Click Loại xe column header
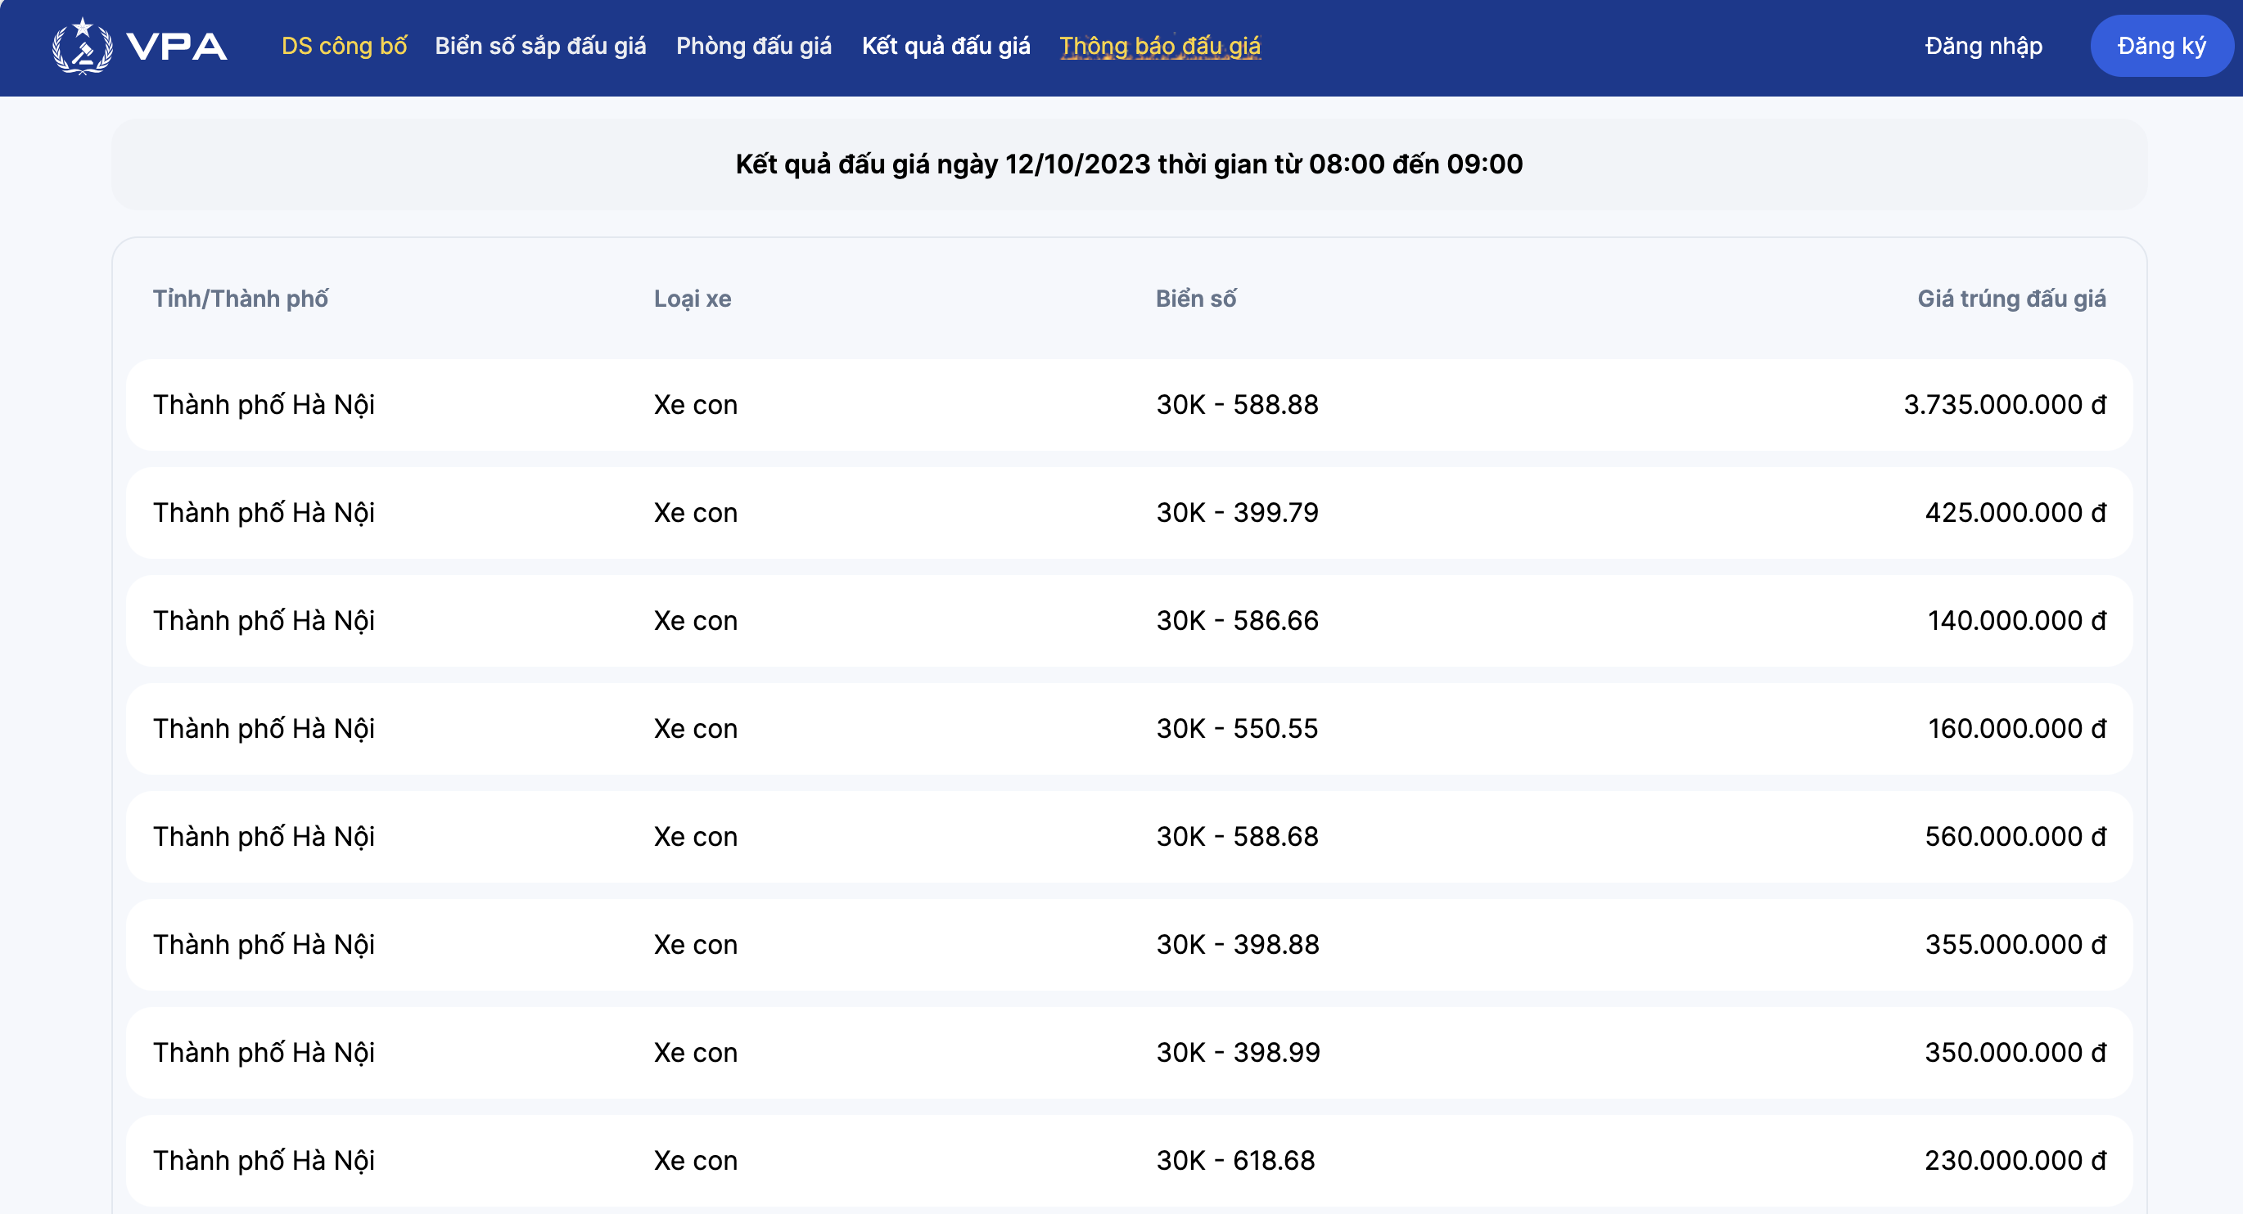Viewport: 2243px width, 1214px height. [693, 299]
